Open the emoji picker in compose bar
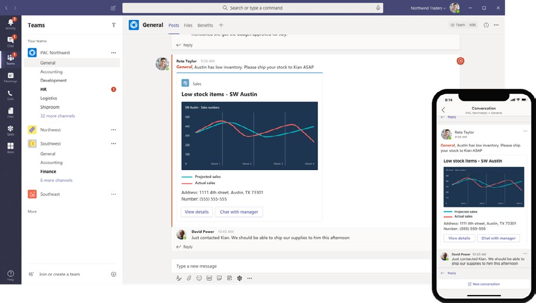The height and width of the screenshot is (303, 536). point(199,278)
